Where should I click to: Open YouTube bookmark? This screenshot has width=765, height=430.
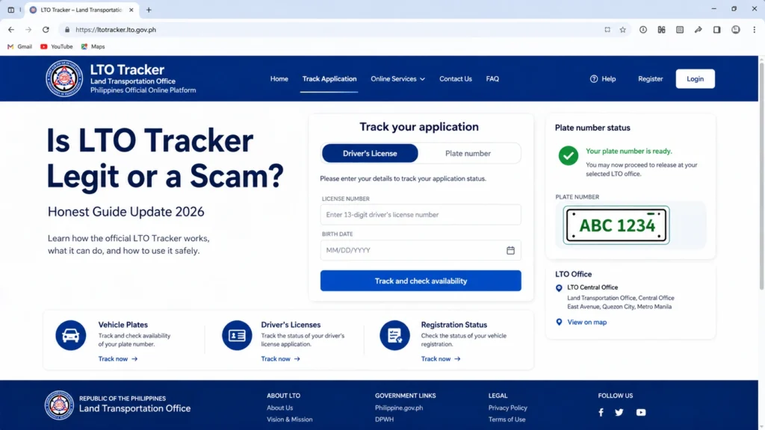57,47
